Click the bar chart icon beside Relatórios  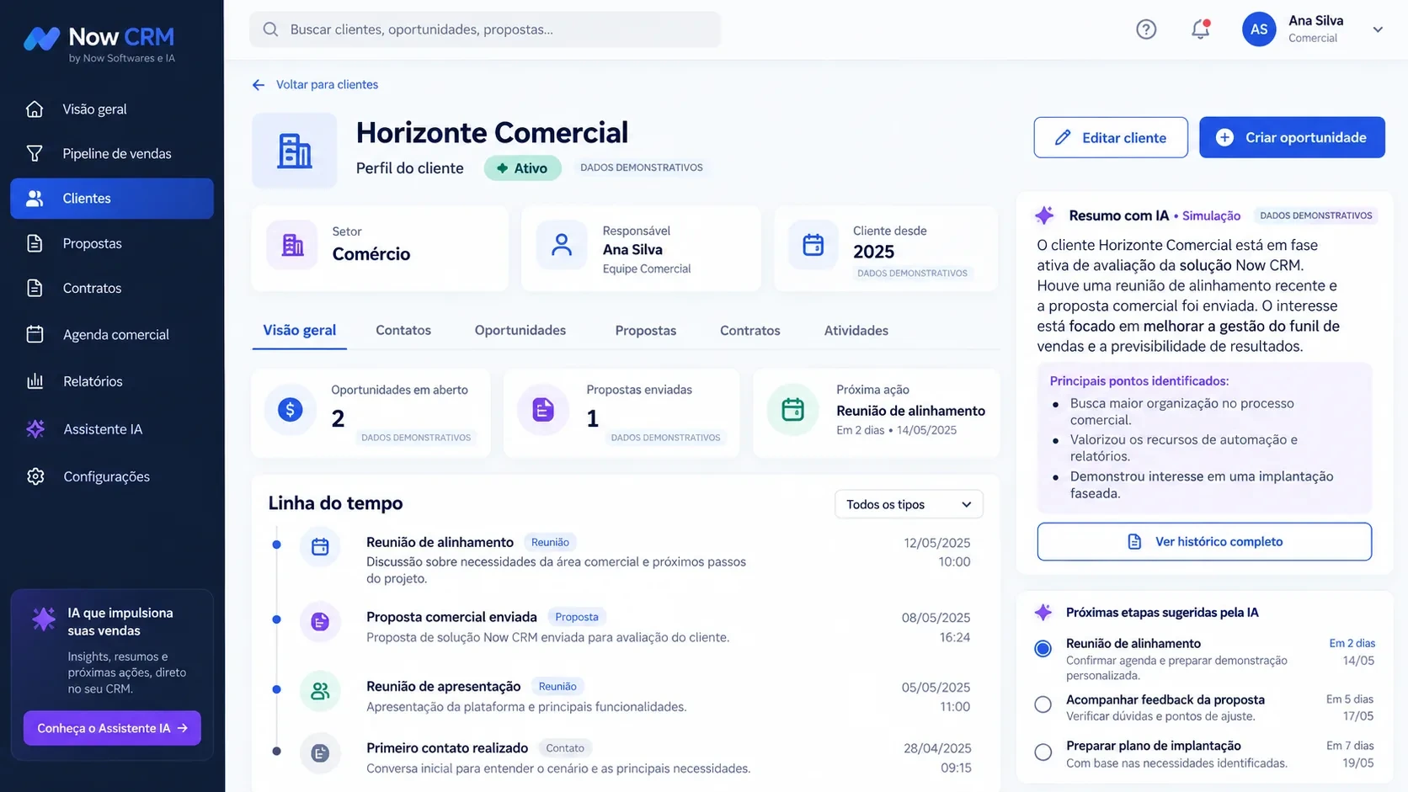(x=35, y=381)
